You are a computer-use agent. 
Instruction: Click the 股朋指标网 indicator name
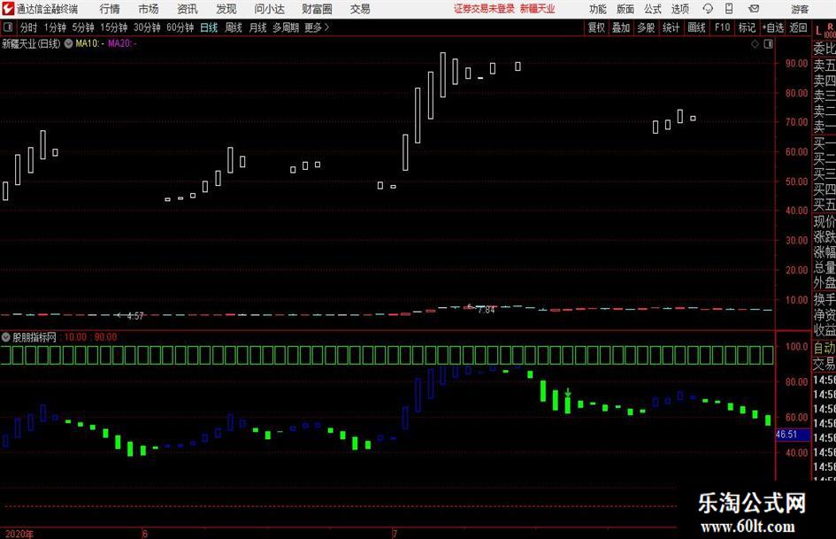35,336
